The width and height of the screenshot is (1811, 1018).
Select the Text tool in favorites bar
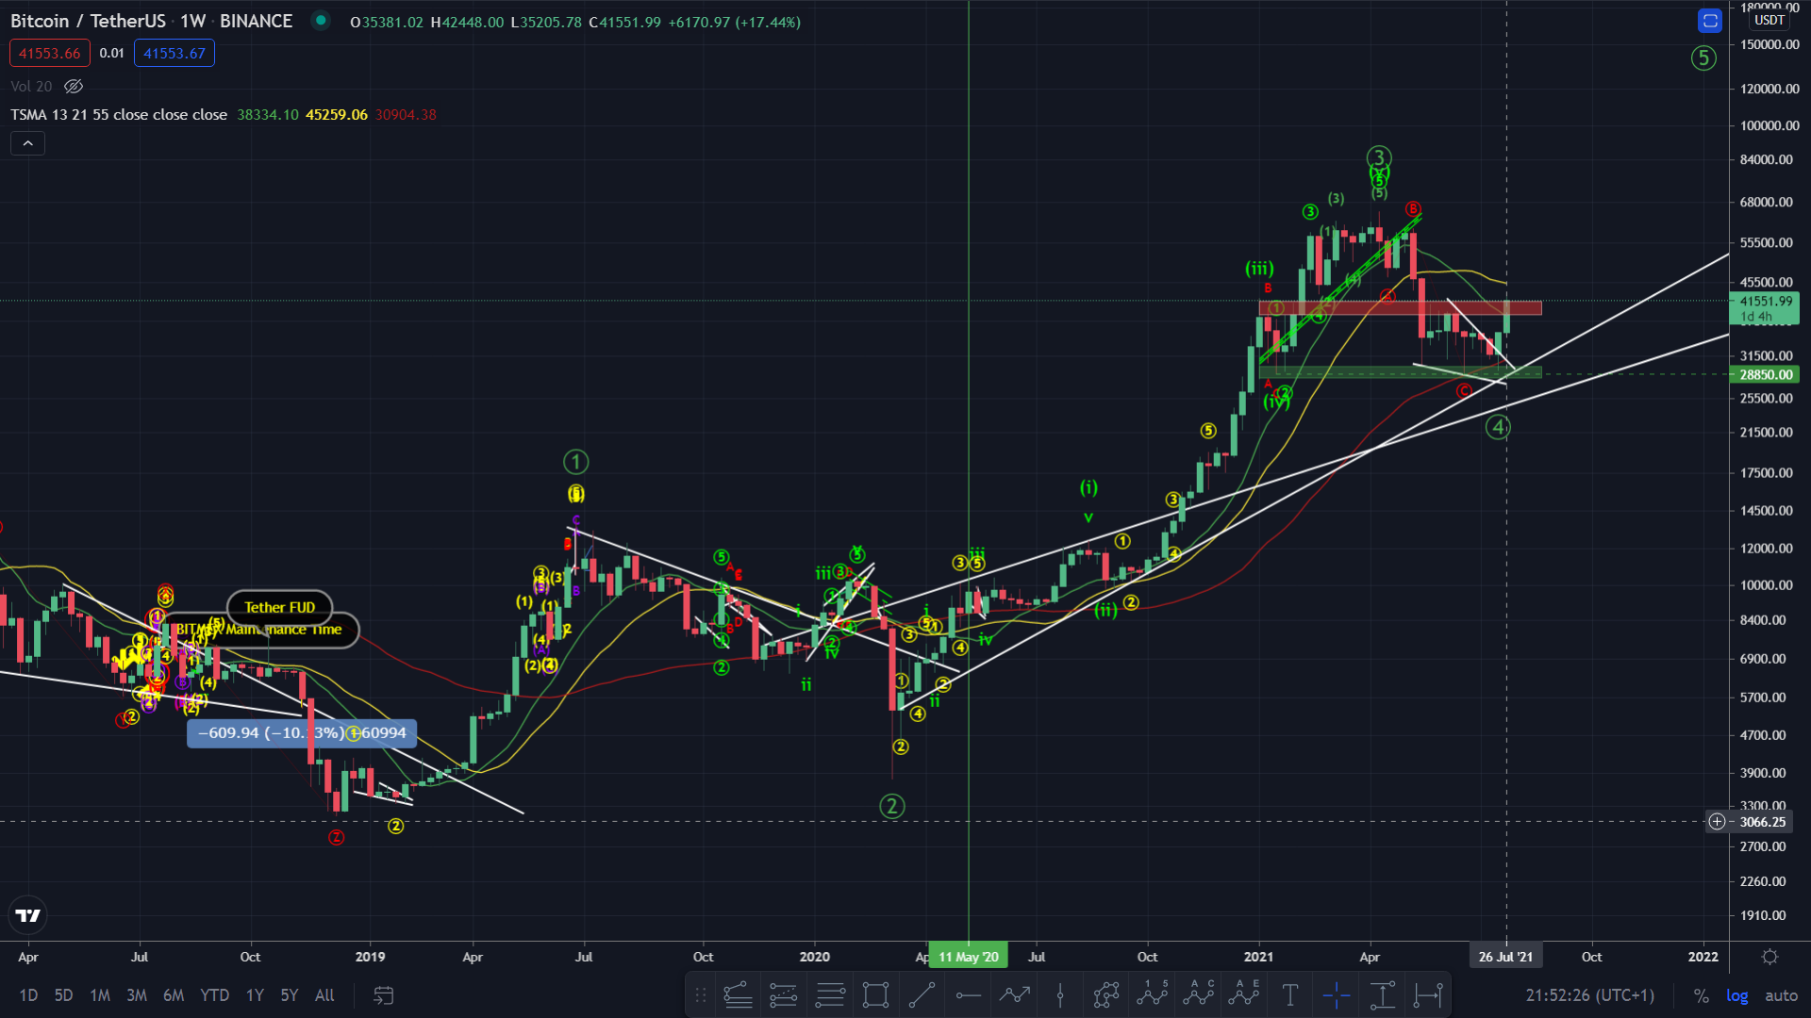coord(1290,995)
